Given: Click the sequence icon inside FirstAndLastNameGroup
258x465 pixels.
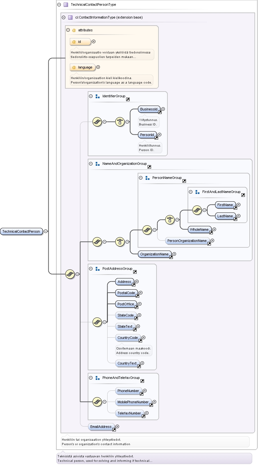Looking at the screenshot, I should click(x=197, y=210).
